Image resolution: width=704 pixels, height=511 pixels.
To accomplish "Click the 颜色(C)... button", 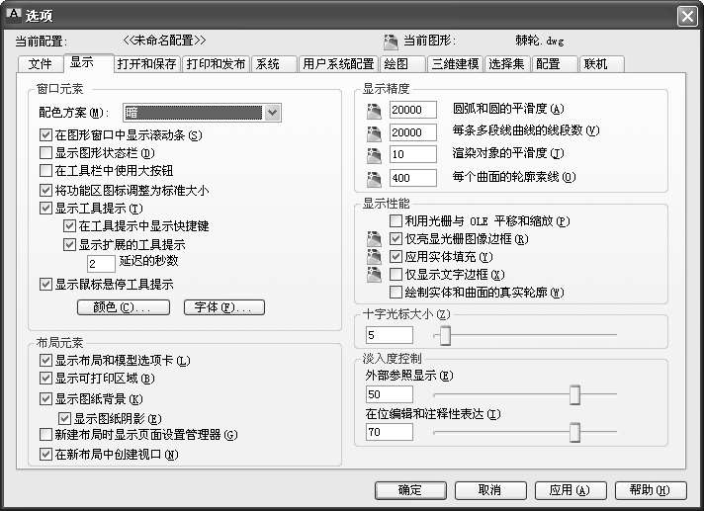I will coord(124,307).
